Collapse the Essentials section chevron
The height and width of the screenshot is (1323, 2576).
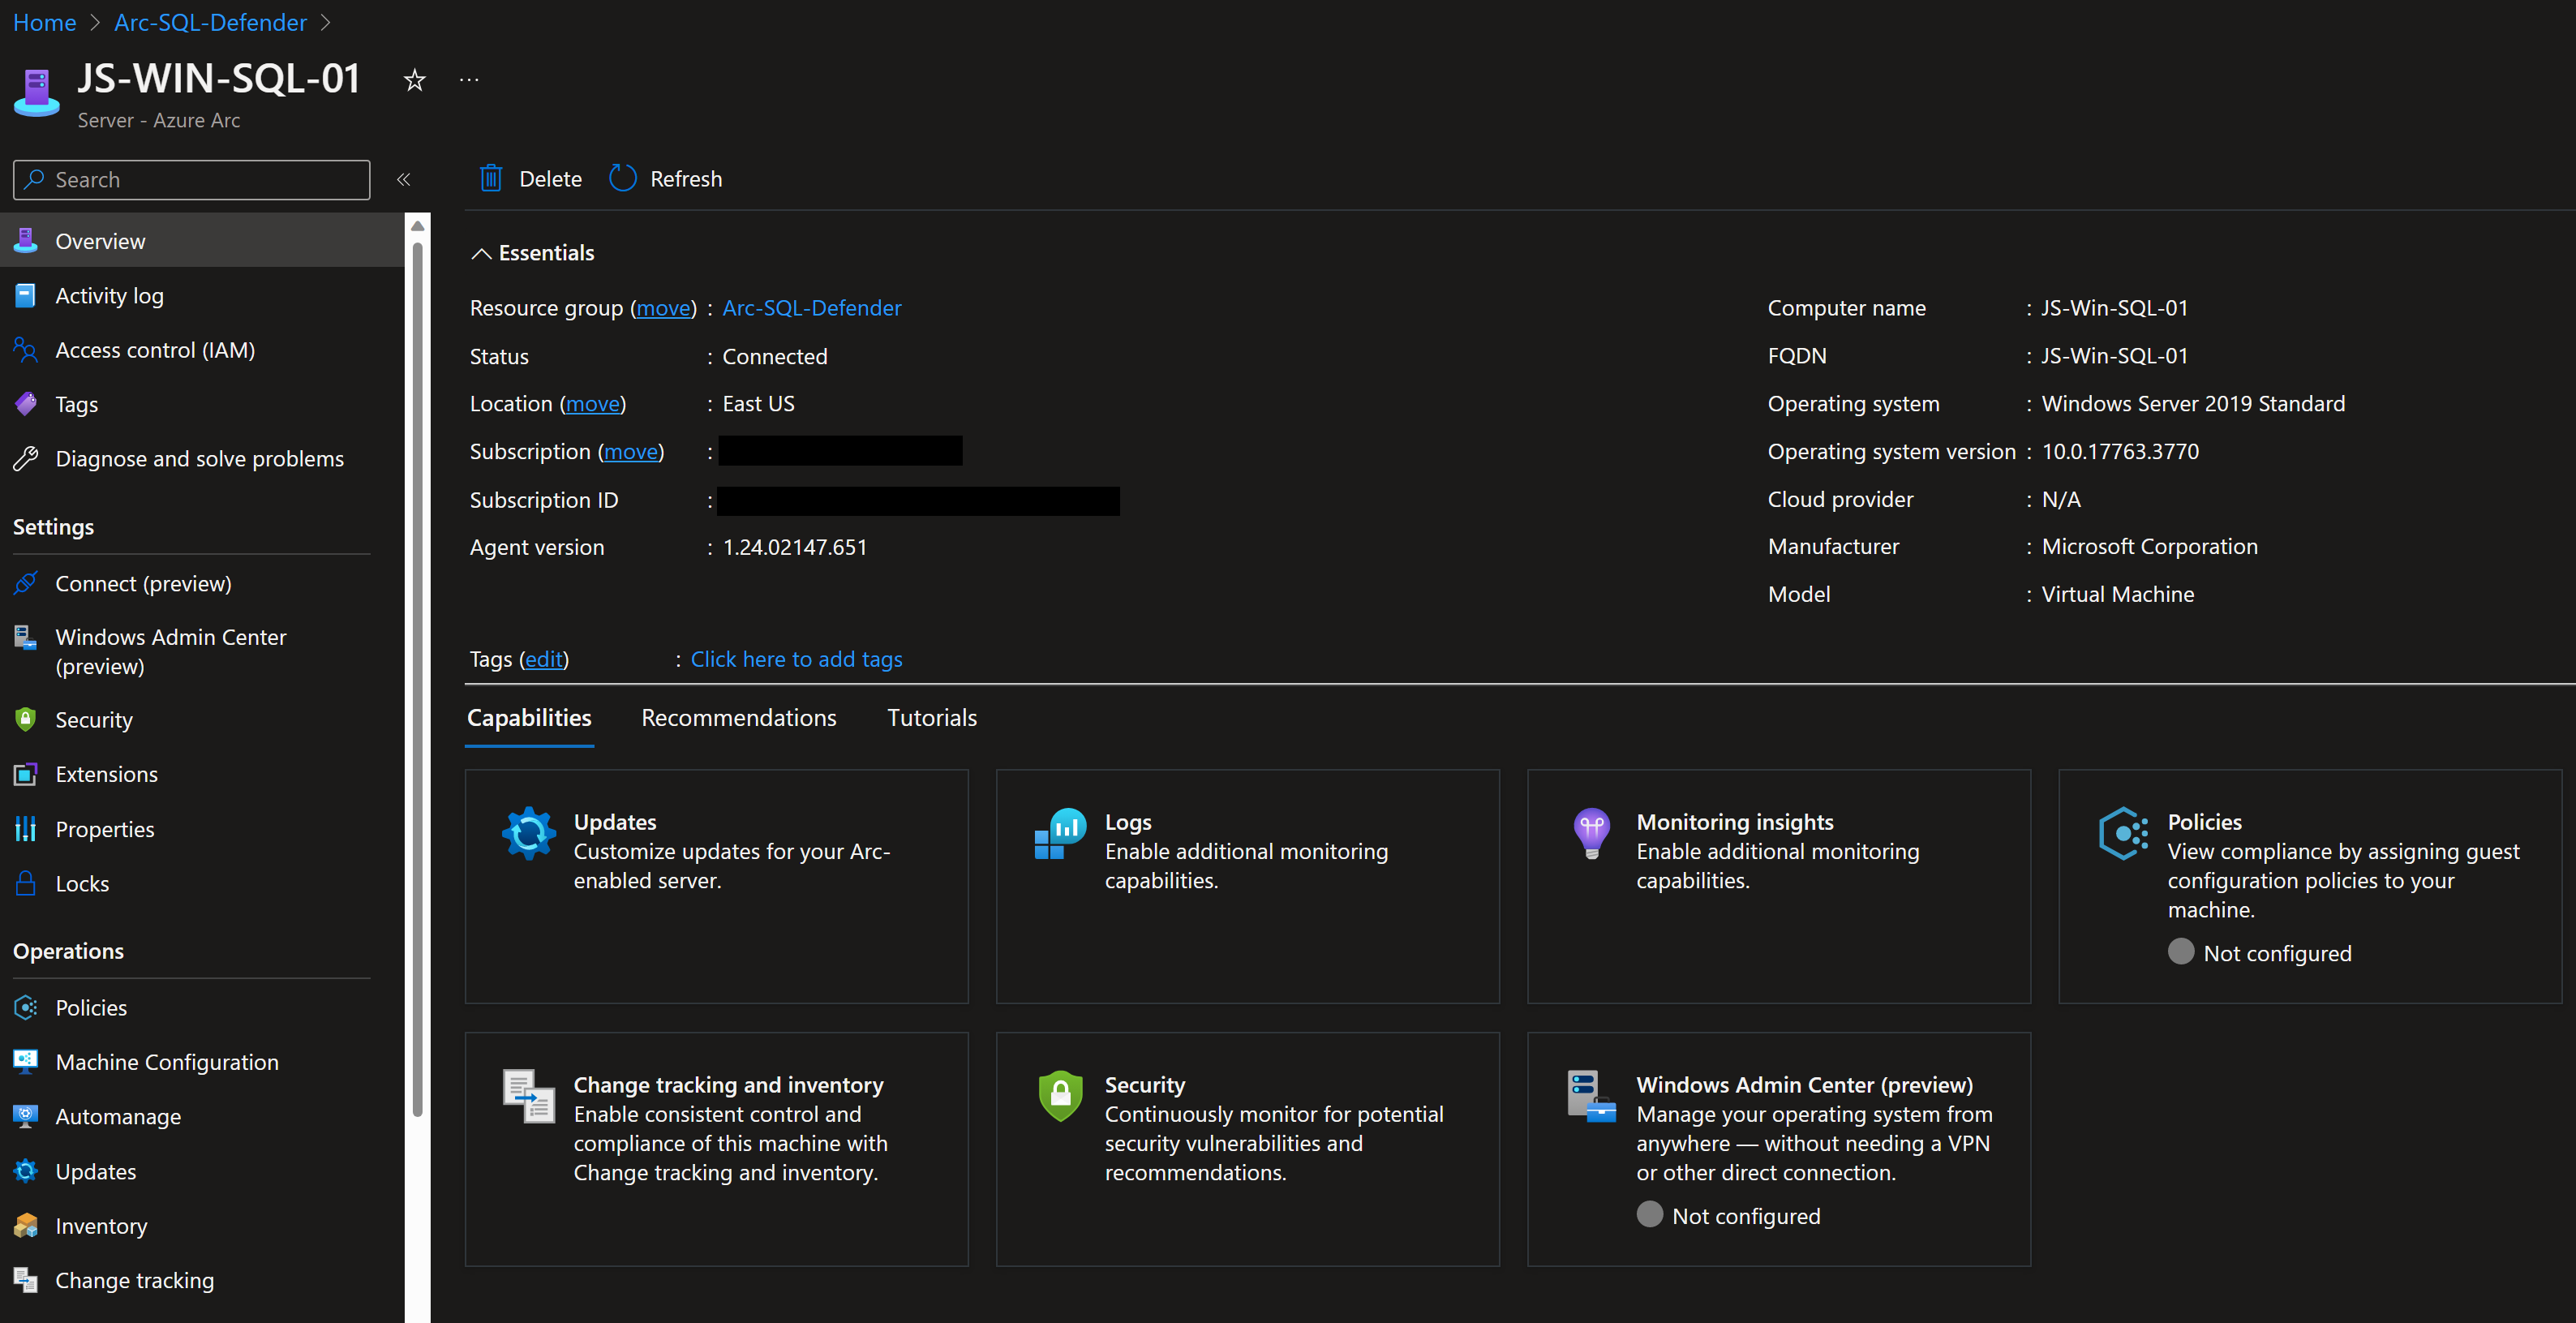point(481,253)
